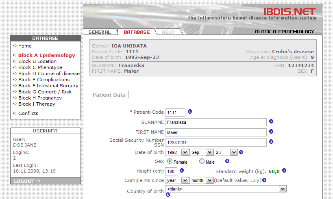The width and height of the screenshot is (333, 199).
Task: Click into the FIRST NAME input field
Action: [216, 132]
